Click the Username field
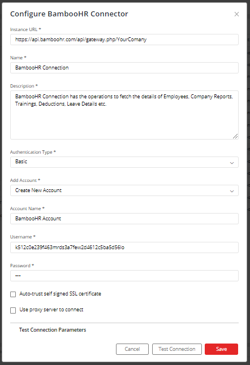The height and width of the screenshot is (365, 250). (x=124, y=247)
